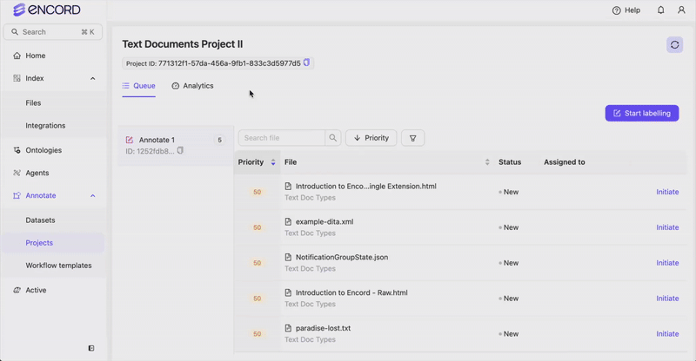696x361 pixels.
Task: Click the Annotate 1 stage icon
Action: [129, 140]
